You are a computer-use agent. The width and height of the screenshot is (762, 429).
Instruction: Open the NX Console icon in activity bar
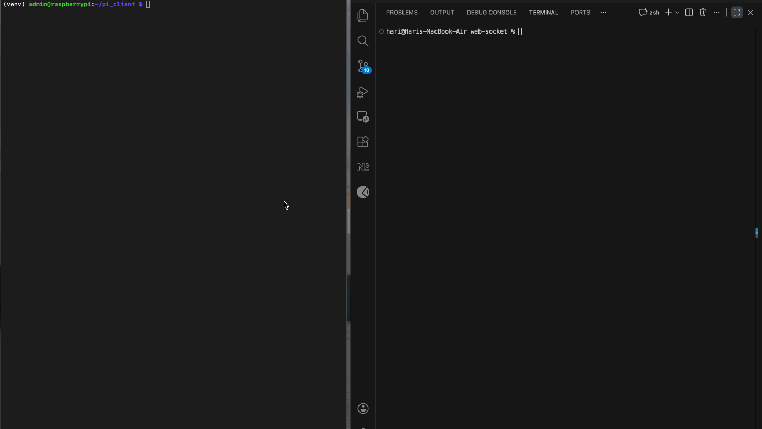363,167
